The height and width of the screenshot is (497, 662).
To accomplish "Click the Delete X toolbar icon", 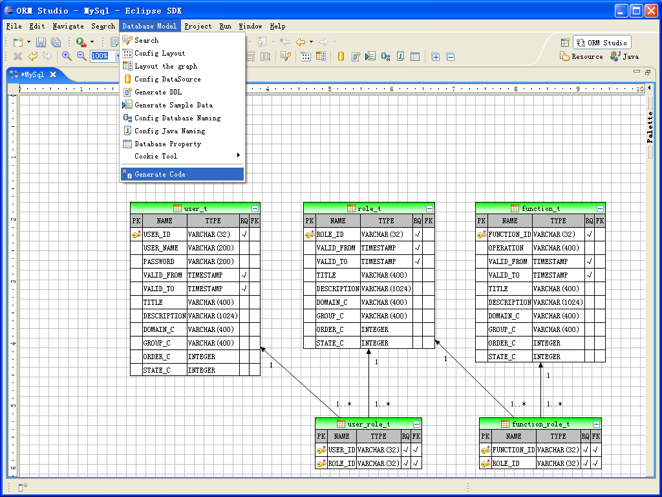I will tap(17, 56).
